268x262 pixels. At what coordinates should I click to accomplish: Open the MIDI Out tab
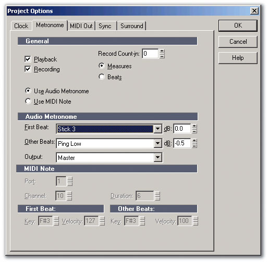click(x=81, y=26)
